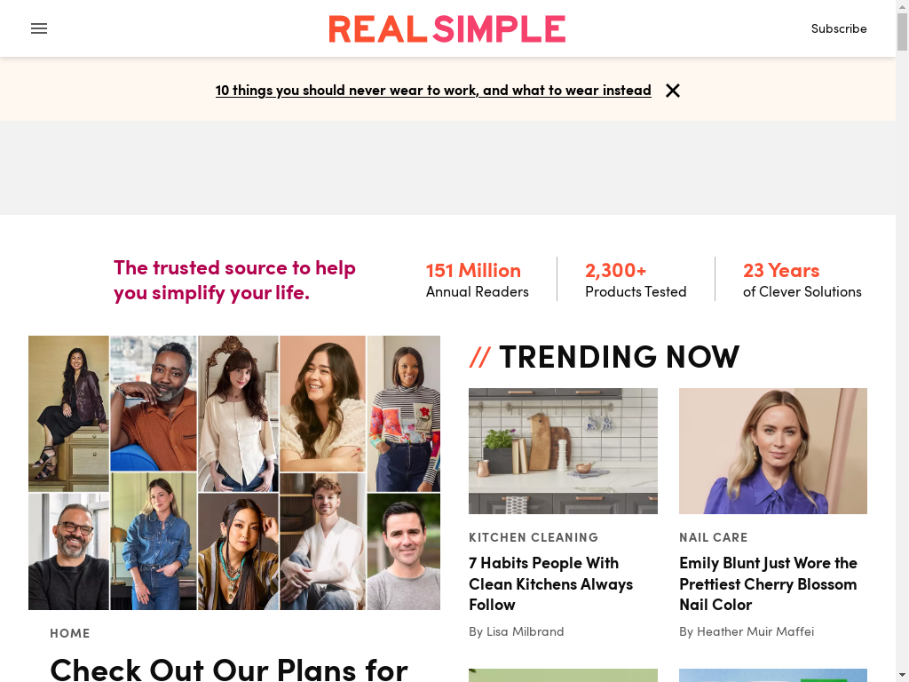Click the collage of editor portraits

[x=234, y=472]
